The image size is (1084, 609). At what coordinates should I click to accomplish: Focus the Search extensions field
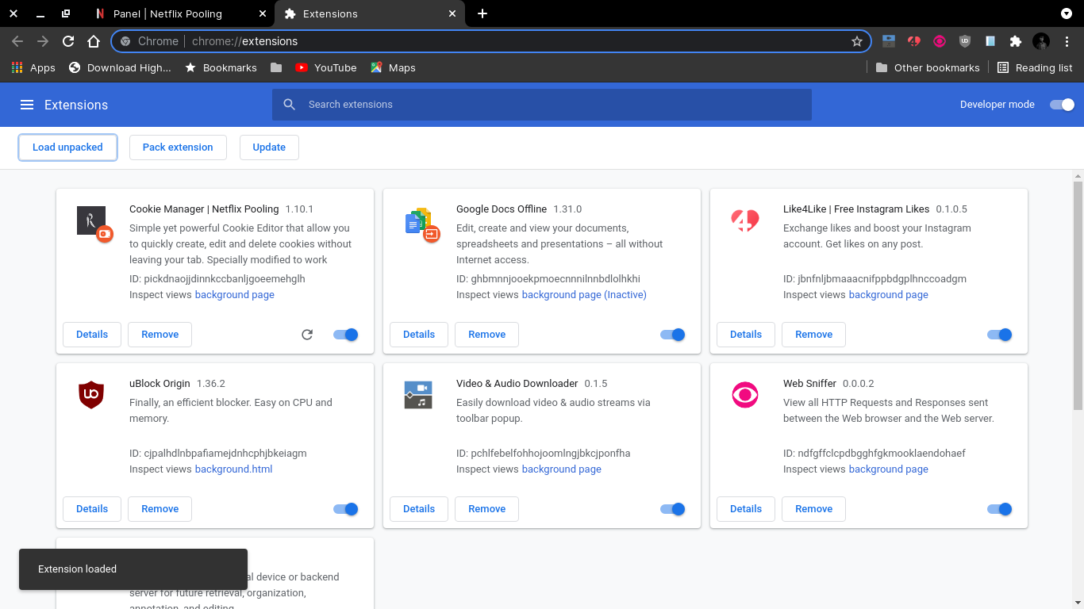[542, 105]
